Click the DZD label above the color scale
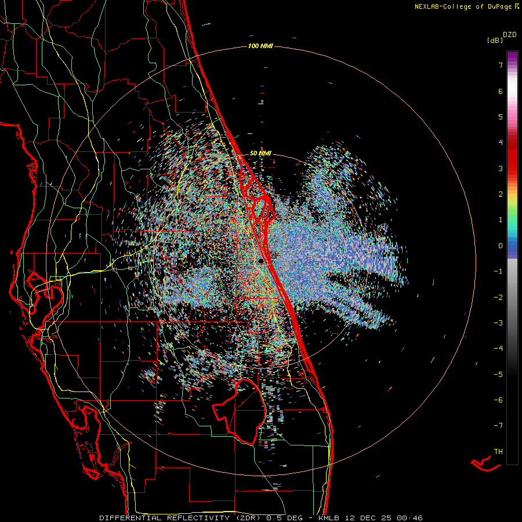Screen dimensions: 522x522 (x=510, y=35)
